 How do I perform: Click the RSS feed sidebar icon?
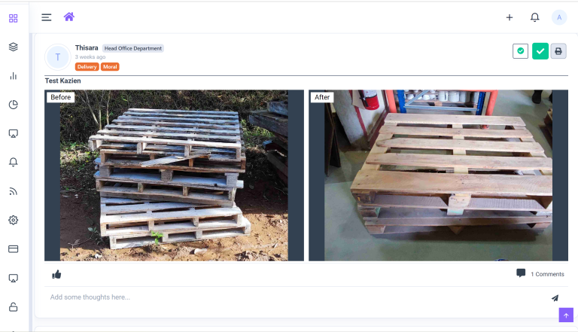tap(14, 191)
